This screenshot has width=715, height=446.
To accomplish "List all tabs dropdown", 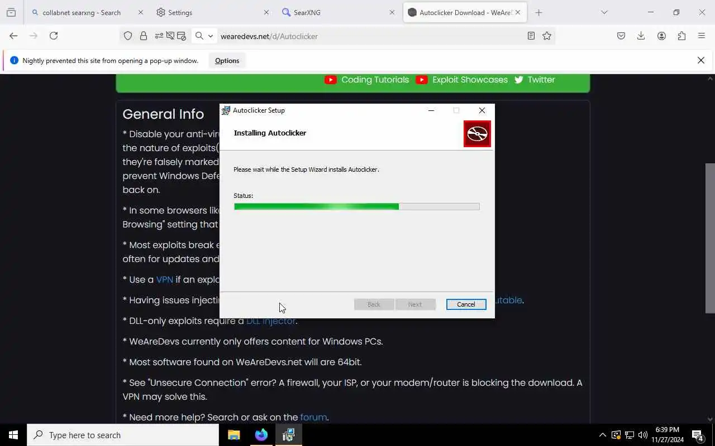I will 604,12.
